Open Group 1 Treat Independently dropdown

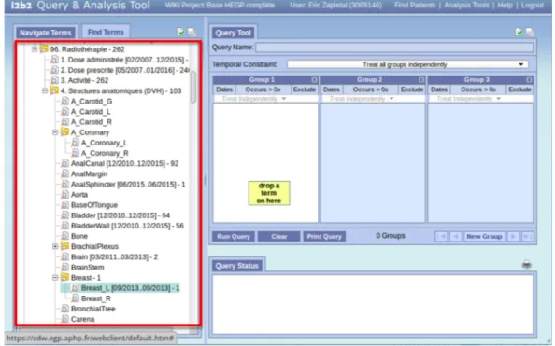pos(254,99)
